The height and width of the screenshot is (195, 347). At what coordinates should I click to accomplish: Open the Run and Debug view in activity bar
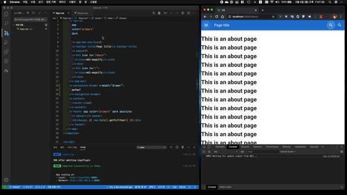click(6, 42)
